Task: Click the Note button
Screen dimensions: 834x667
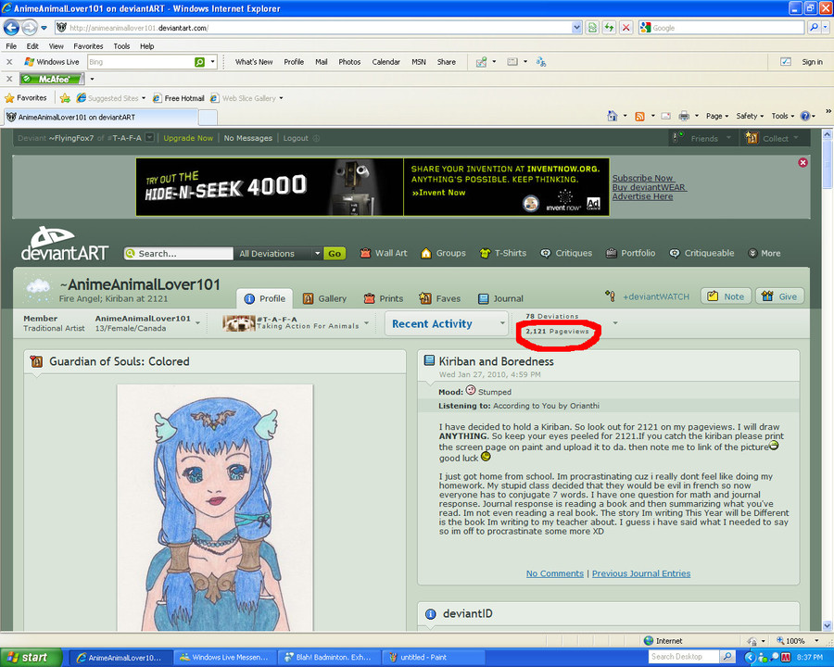Action: pos(726,296)
